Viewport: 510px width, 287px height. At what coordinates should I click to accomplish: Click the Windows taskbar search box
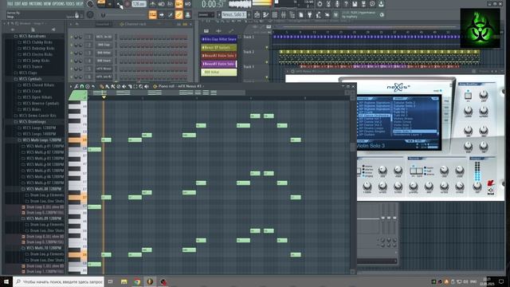pyautogui.click(x=58, y=281)
